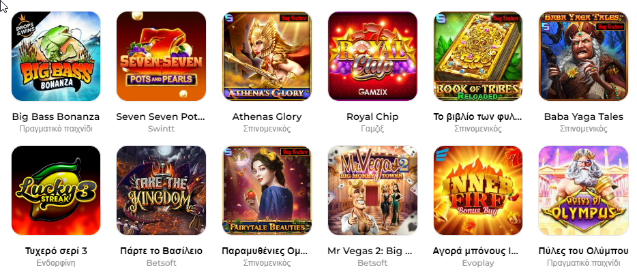Screen dimensions: 637x278
Task: Select the Take the Kingdom thumbnail
Action: tap(161, 190)
